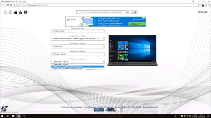Click the Windows 10 laptop image
This screenshot has height=118, width=211.
(133, 50)
